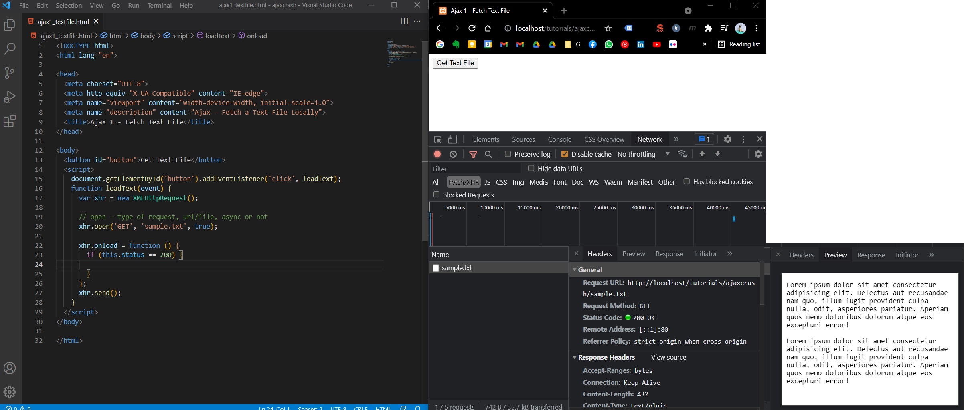The height and width of the screenshot is (410, 964).
Task: Select the Fetch/XHR filter
Action: coord(464,182)
